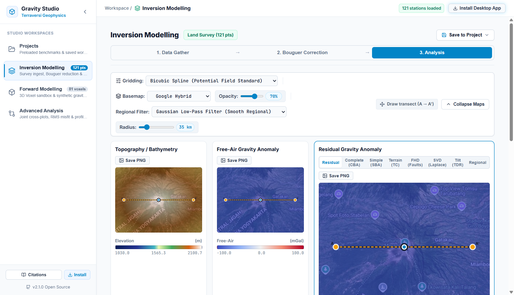Click Install Desktop App button
514x295 pixels.
tap(477, 8)
